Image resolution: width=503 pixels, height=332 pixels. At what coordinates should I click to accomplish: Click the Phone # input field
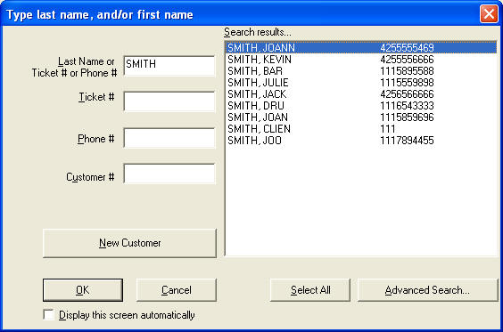169,138
